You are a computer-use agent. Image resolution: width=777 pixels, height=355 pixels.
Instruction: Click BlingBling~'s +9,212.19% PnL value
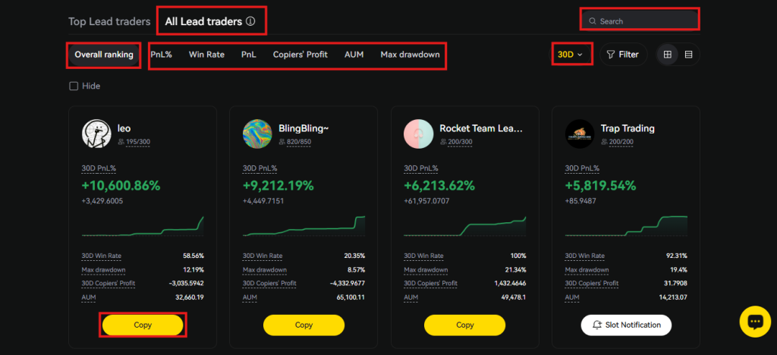coord(278,186)
